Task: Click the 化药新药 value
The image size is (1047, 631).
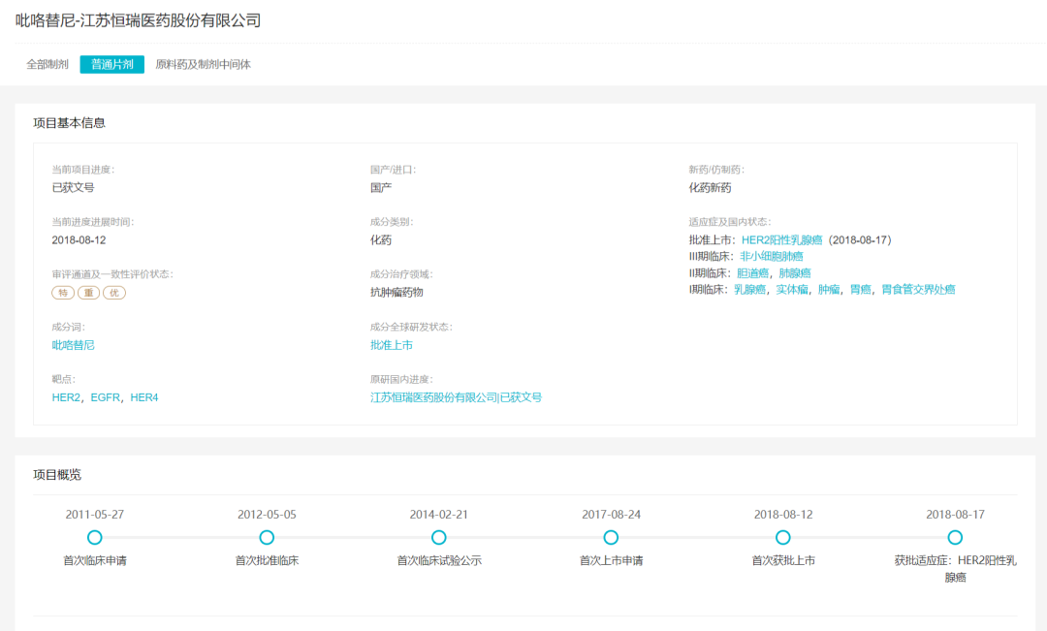Action: 711,188
